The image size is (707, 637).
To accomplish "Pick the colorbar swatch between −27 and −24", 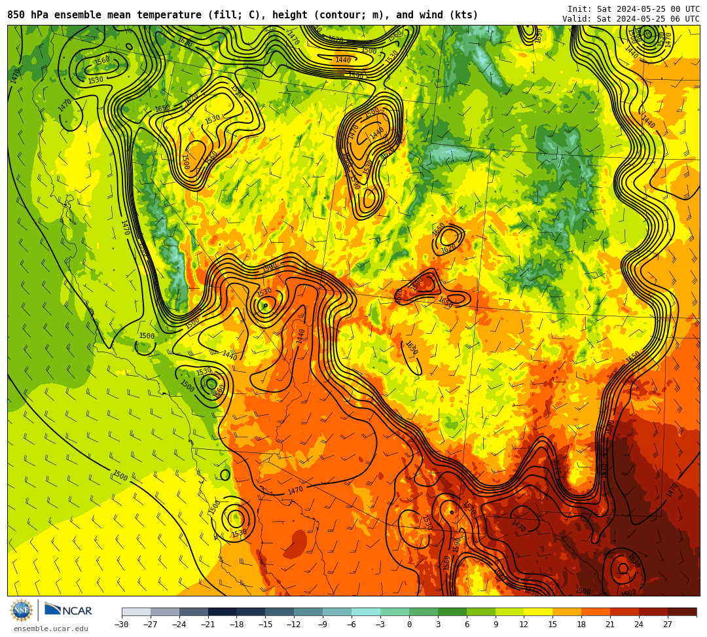I will 165,611.
